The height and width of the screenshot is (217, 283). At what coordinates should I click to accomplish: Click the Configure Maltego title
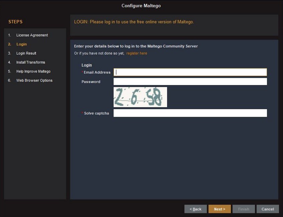click(141, 5)
